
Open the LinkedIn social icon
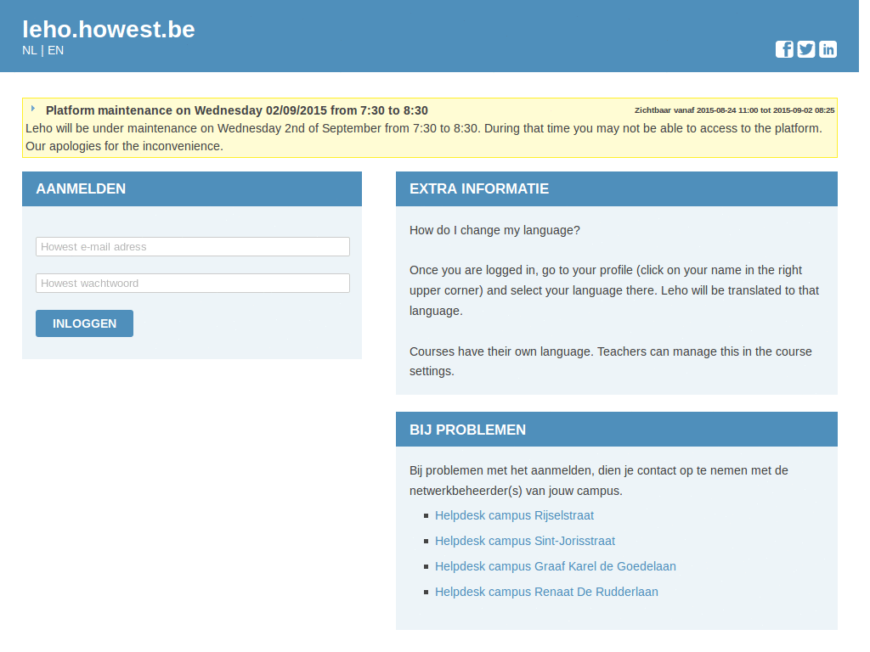click(x=828, y=49)
